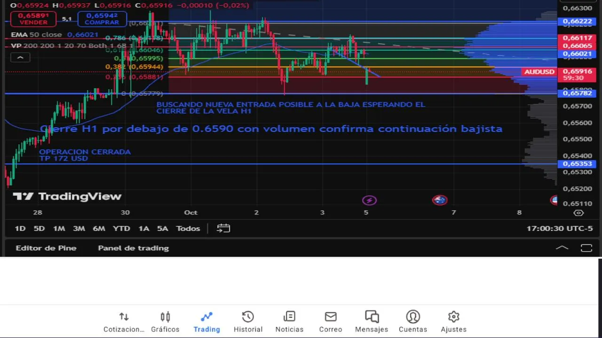Viewport: 602px width, 338px height.
Task: Set chart range to 5A
Action: pyautogui.click(x=162, y=228)
